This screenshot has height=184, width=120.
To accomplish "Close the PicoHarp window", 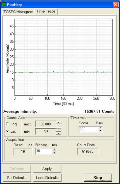I will [116, 5].
